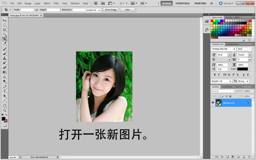Viewport: 256px width, 160px height.
Task: Select the Pen tool
Action: pyautogui.click(x=4, y=87)
